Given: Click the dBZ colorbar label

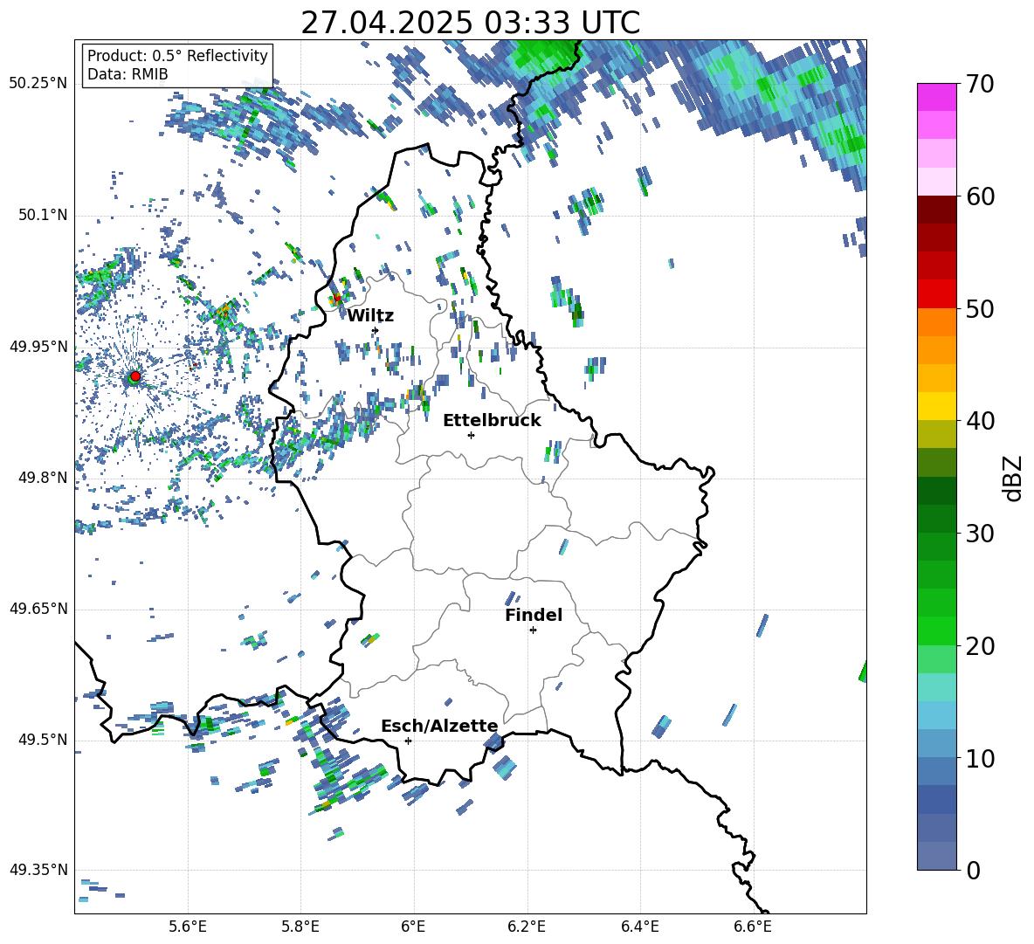Looking at the screenshot, I should (x=1012, y=478).
